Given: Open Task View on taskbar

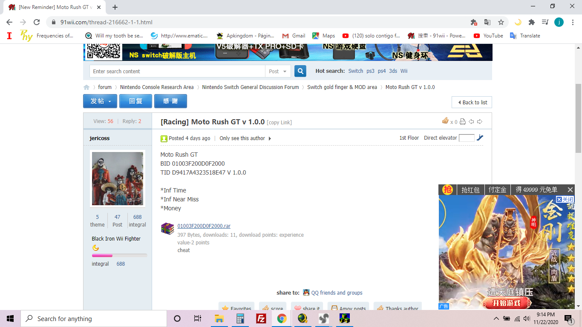Looking at the screenshot, I should pos(198,318).
